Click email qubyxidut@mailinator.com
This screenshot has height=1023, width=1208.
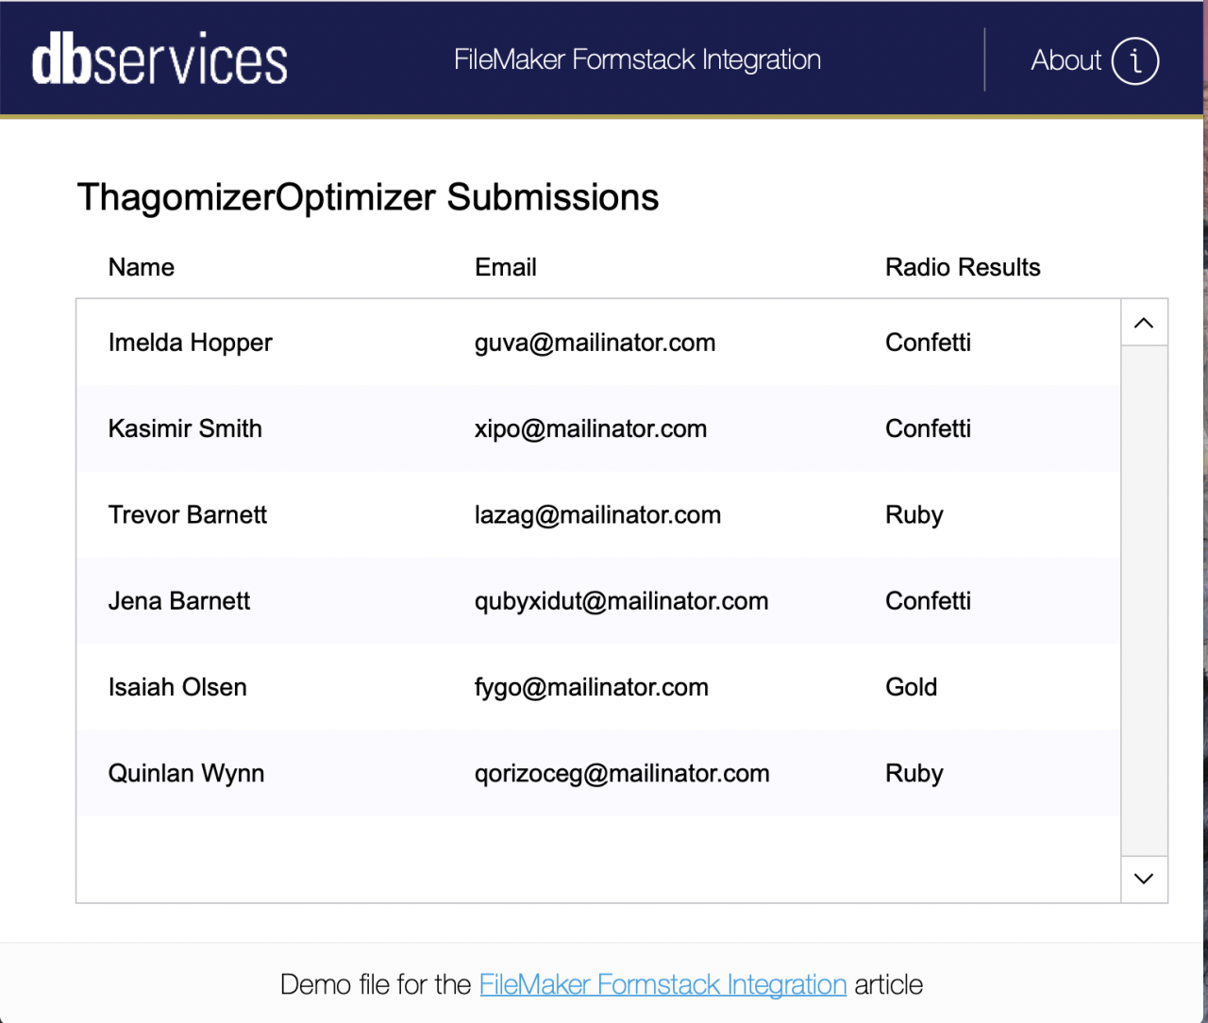621,601
